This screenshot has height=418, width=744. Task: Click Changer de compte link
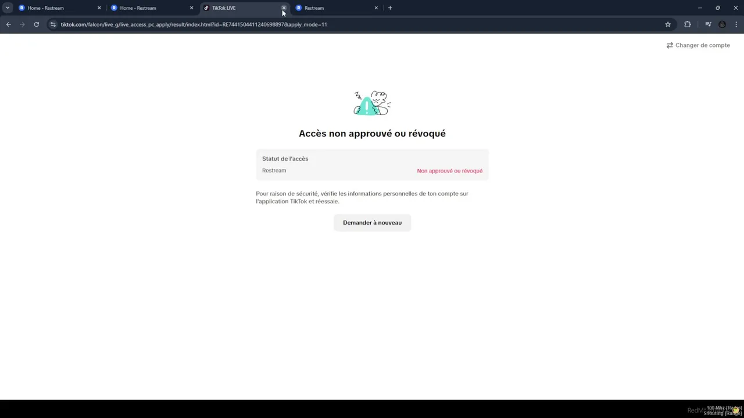click(x=698, y=45)
